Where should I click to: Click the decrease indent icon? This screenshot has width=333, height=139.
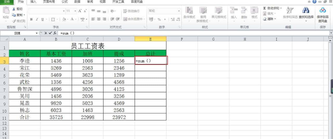[x=112, y=19]
